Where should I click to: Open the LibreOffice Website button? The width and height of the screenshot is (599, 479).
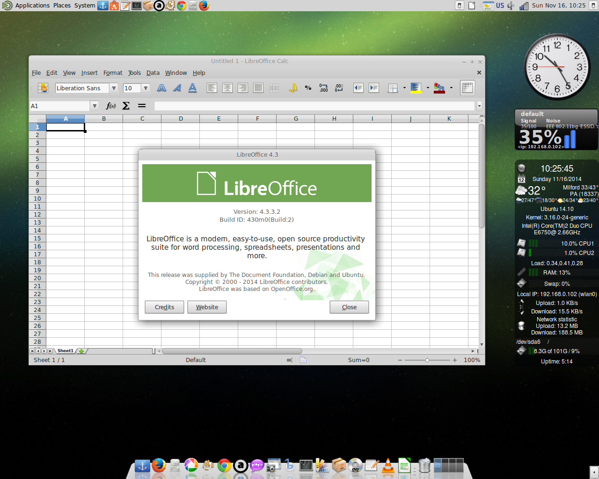207,307
